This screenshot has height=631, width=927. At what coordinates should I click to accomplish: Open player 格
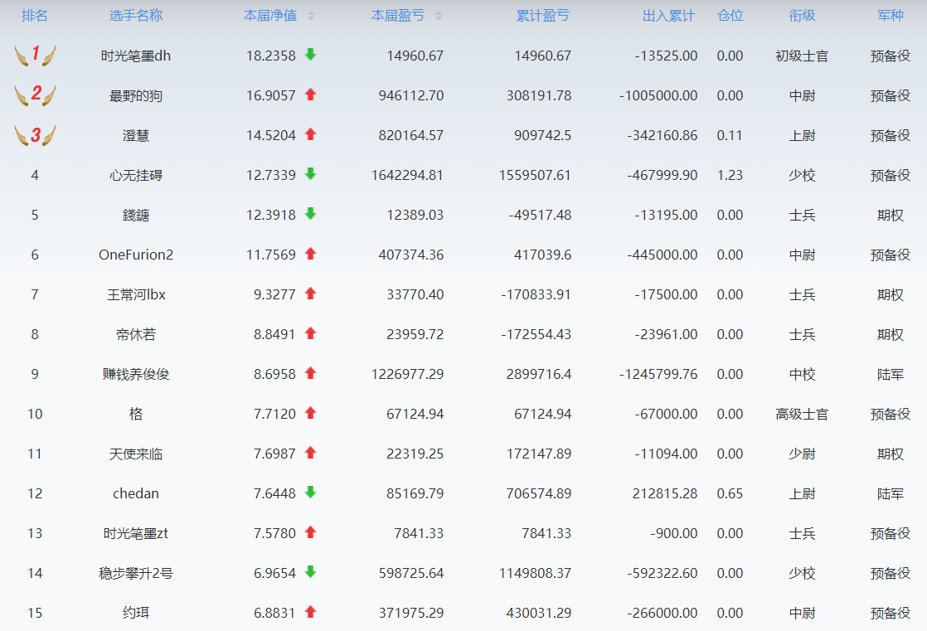tap(136, 414)
